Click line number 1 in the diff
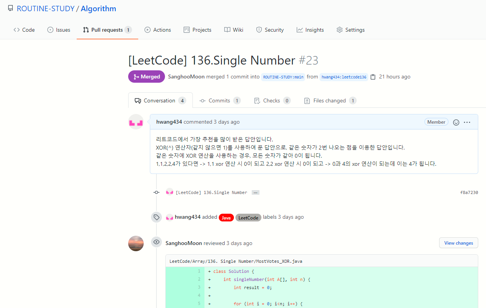Viewport: 486px width, 308px height. (x=199, y=271)
